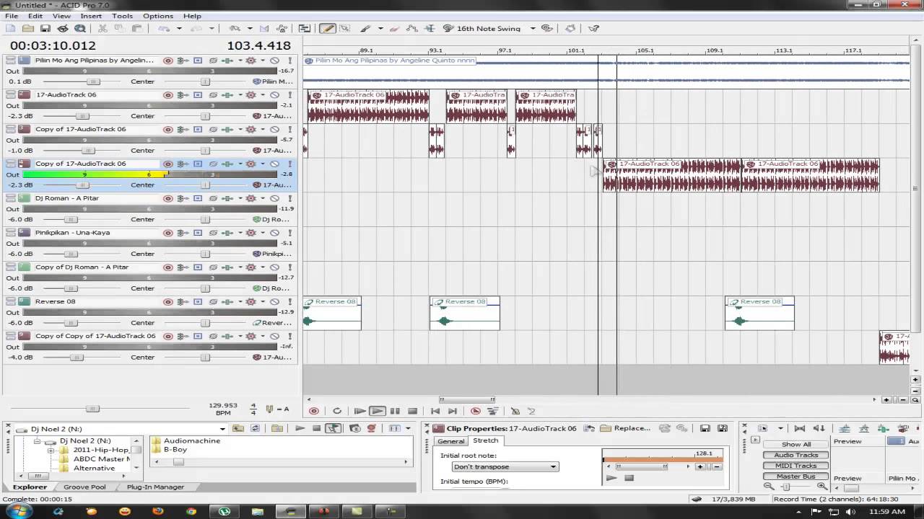Open the mixer view options dropdown arrow
The image size is (924, 519).
781,428
